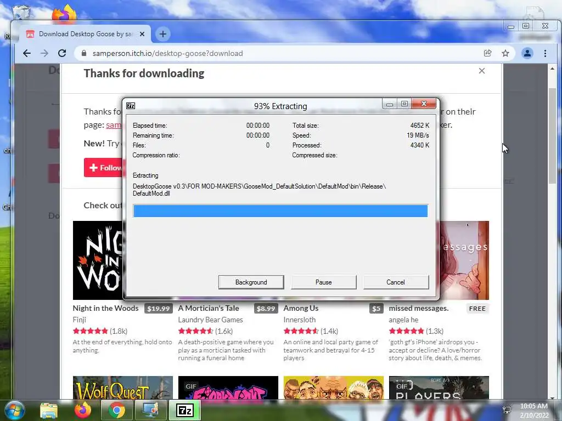Click the Finji developer link
Viewport: 562px width, 421px height.
[x=79, y=320]
